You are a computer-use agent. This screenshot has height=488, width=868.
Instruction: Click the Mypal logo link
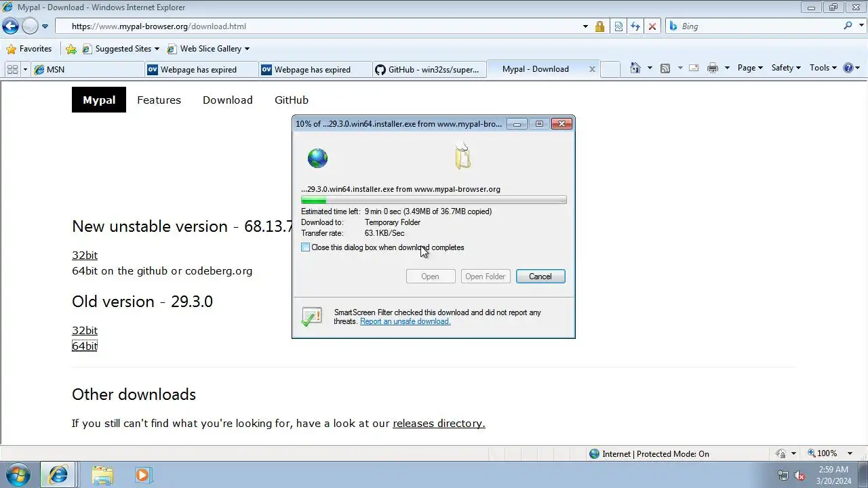click(99, 100)
